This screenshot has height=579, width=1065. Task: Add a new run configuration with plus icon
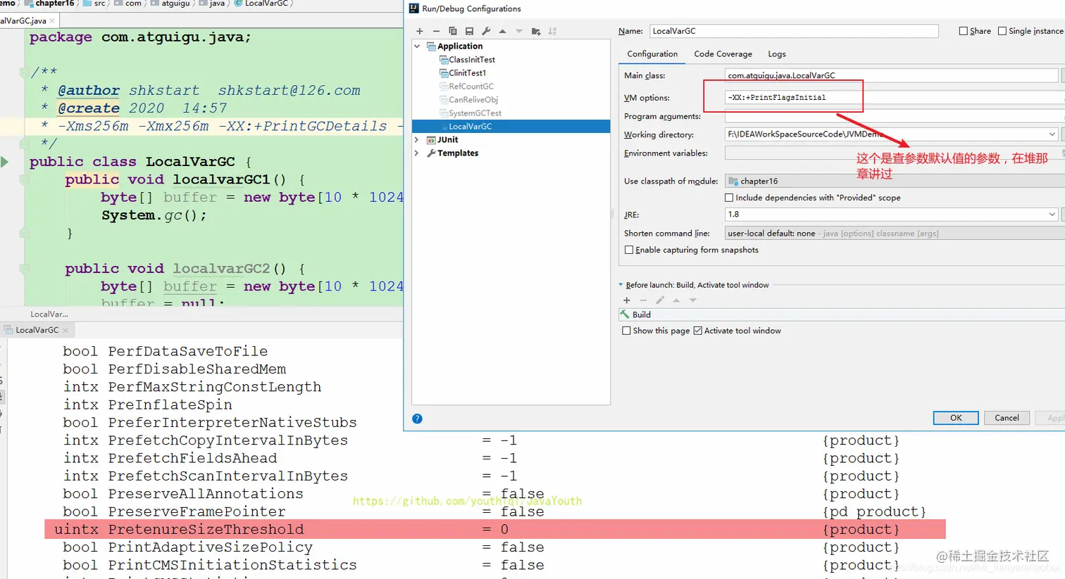pyautogui.click(x=420, y=31)
